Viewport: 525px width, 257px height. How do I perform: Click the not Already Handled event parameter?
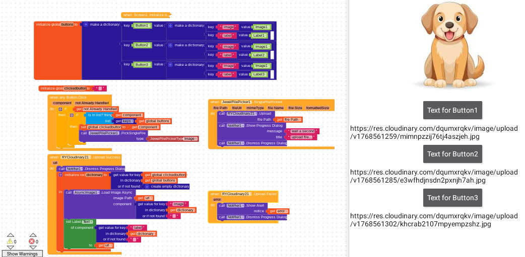point(92,103)
